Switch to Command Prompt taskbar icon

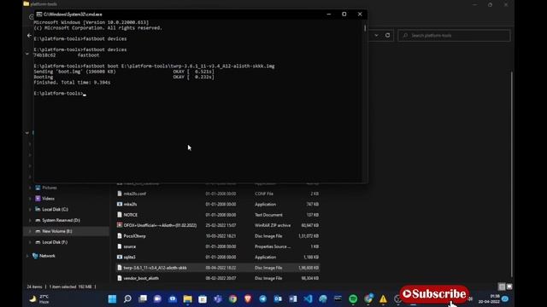pos(338,298)
